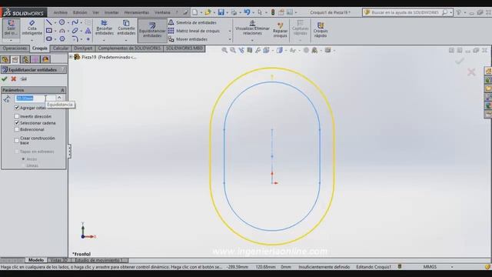Select the corner Rectangle tool
Viewport: 492px width, 277px height.
[x=49, y=31]
